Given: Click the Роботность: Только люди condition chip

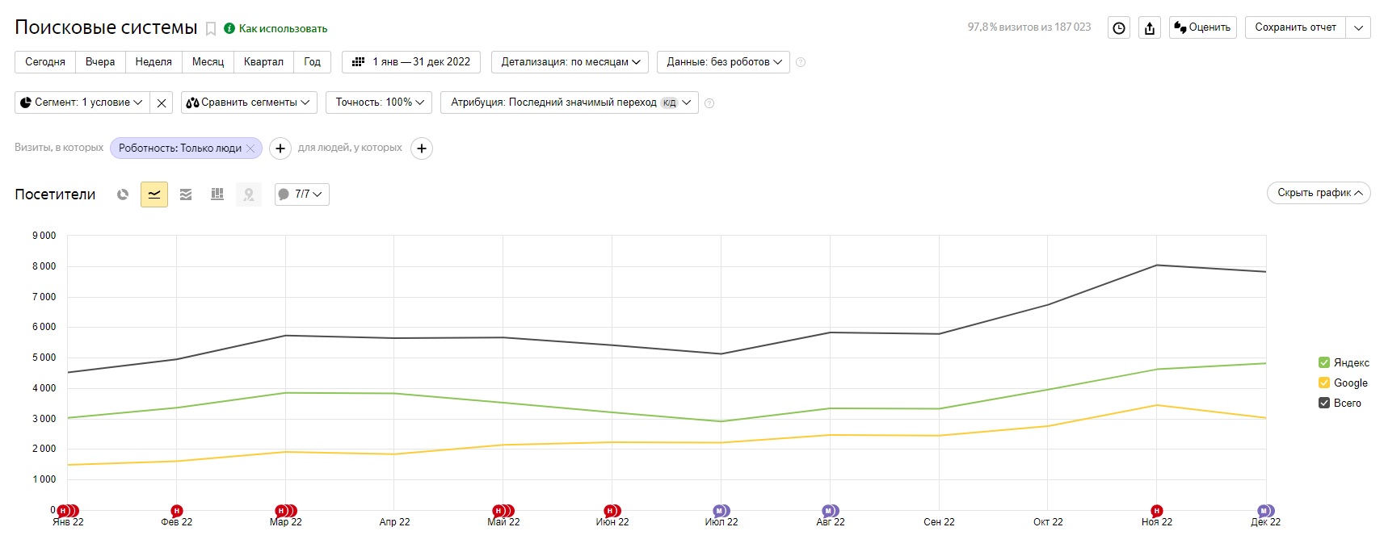Looking at the screenshot, I should (x=179, y=148).
